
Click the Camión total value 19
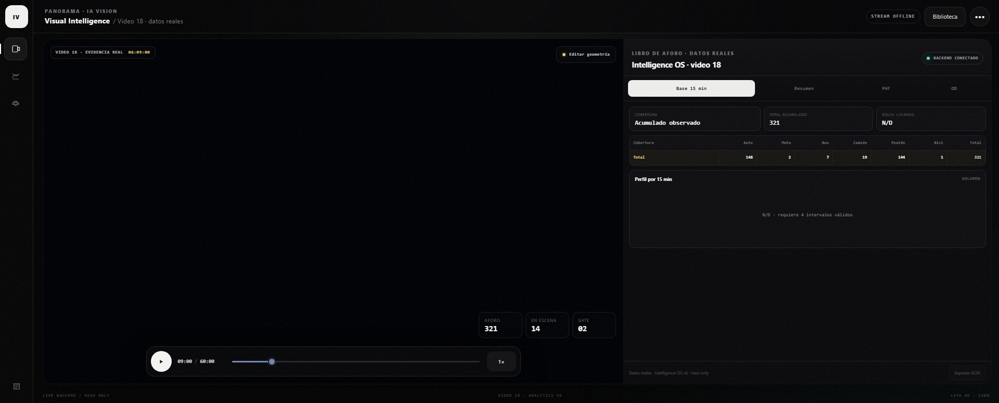(x=864, y=158)
